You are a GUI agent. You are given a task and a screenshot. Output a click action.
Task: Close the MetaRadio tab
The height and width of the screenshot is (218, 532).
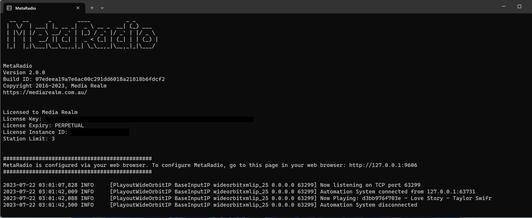coord(78,8)
